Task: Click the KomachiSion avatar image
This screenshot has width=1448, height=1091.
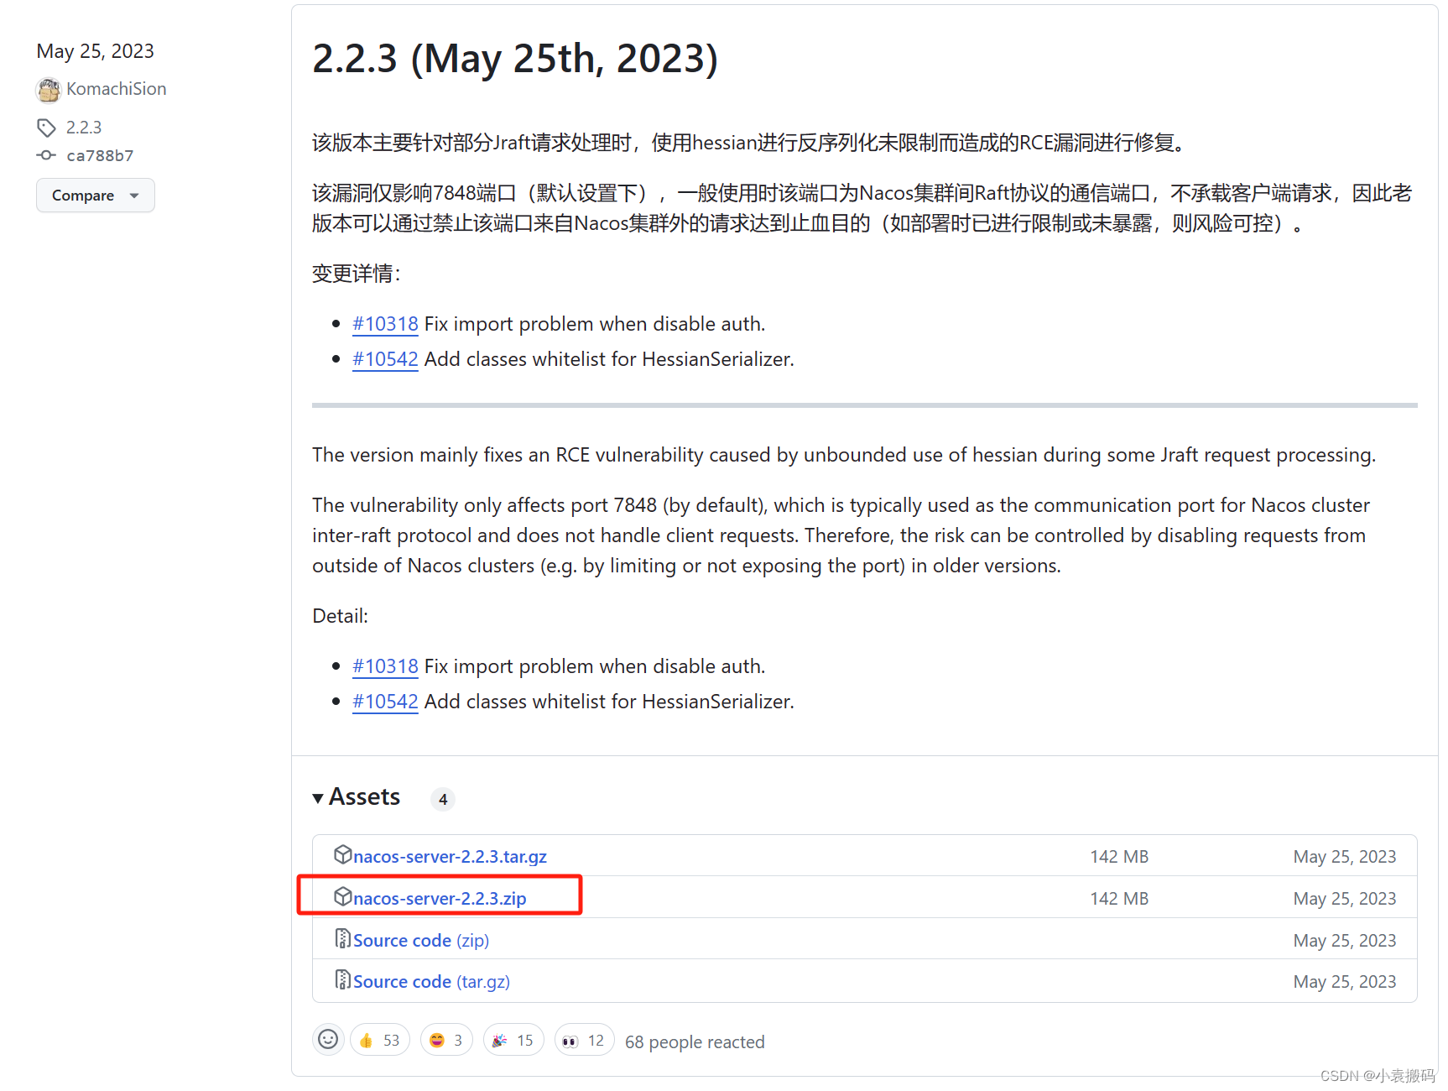Action: pyautogui.click(x=49, y=89)
